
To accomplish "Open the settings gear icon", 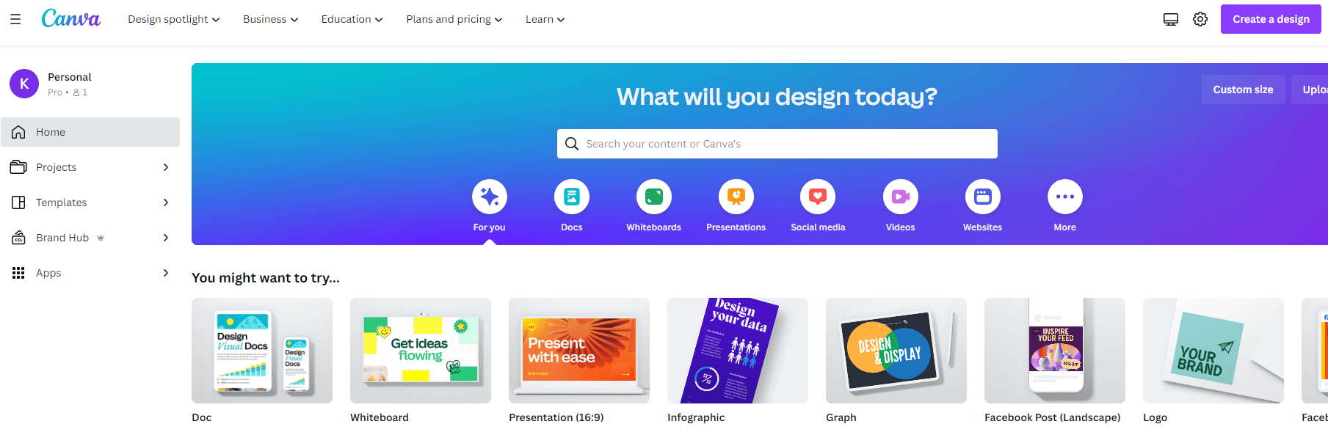I will coord(1200,19).
